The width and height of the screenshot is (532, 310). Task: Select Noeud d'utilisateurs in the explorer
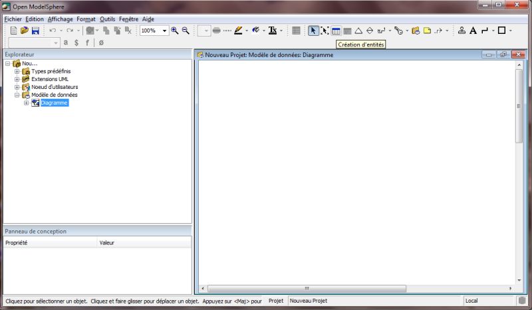coord(54,87)
